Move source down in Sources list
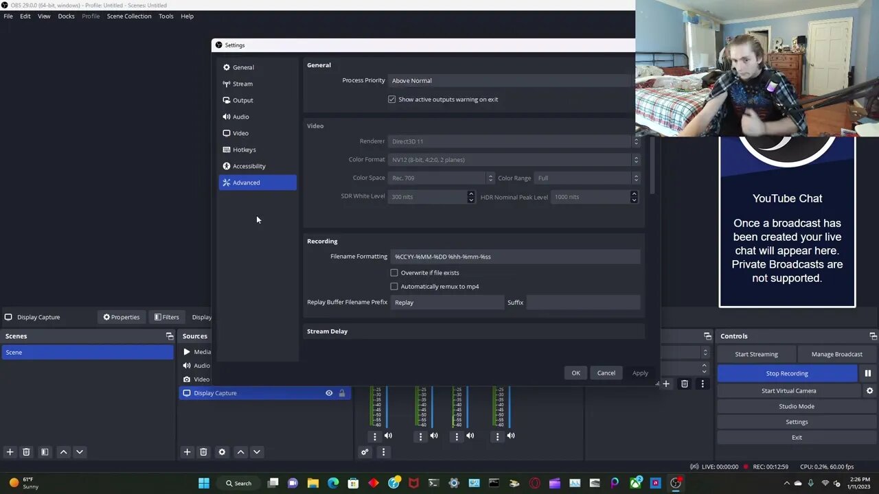The height and width of the screenshot is (494, 879). (257, 452)
